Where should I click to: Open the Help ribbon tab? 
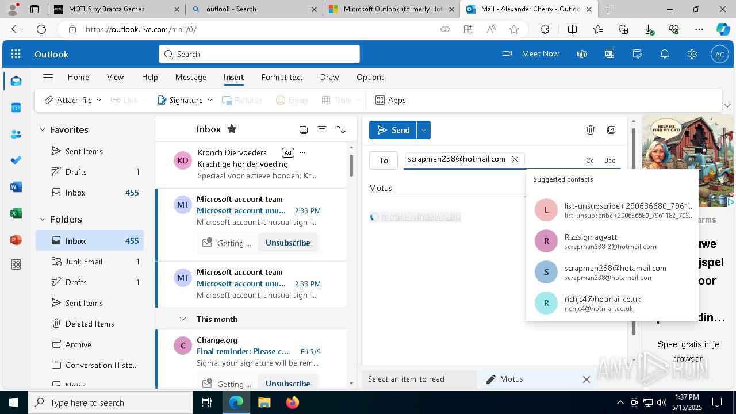[x=149, y=77]
